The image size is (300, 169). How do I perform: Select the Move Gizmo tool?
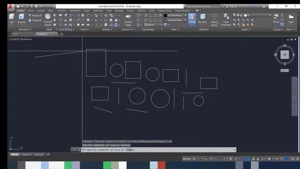coord(214,20)
